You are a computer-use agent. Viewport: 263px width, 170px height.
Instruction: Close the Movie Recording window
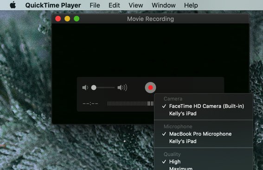click(58, 19)
